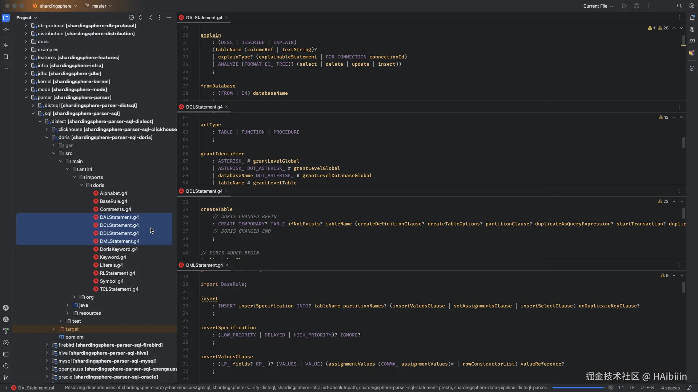Select DorisKeyword.g4 in project tree
Screen dimensions: 698x392
pyautogui.click(x=119, y=249)
